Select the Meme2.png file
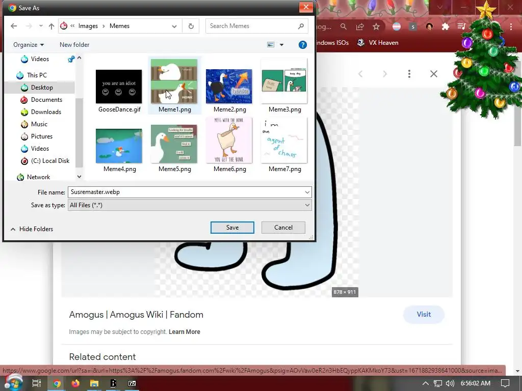 point(229,87)
